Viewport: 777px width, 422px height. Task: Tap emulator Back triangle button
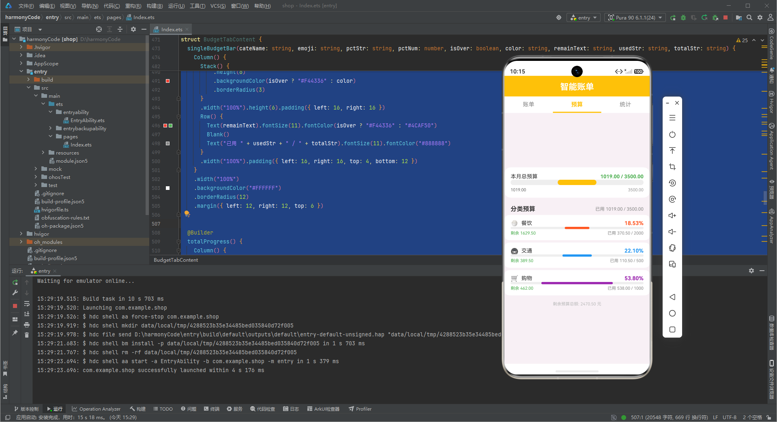672,297
